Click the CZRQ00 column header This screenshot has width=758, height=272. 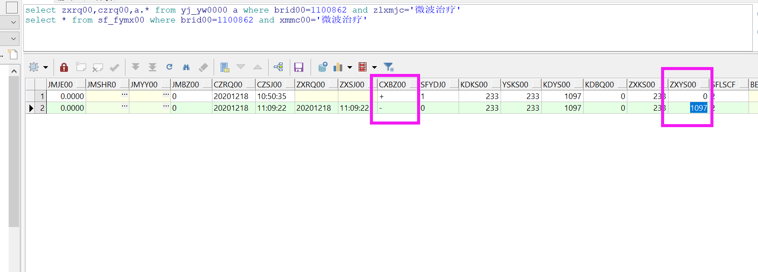(234, 84)
